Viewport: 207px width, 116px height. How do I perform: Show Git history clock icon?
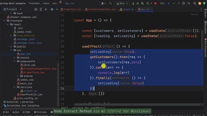(x=183, y=4)
